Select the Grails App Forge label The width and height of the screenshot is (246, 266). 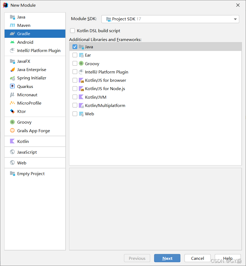pos(34,131)
